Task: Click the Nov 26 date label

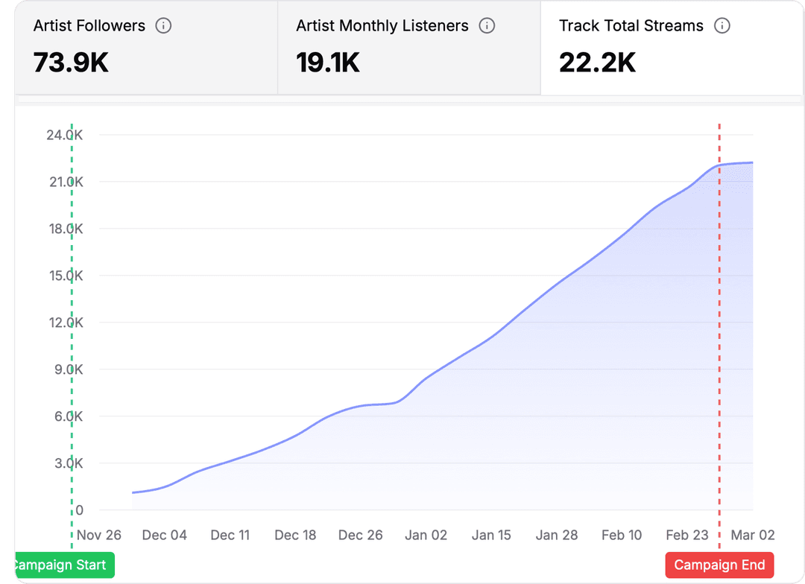Action: (98, 535)
